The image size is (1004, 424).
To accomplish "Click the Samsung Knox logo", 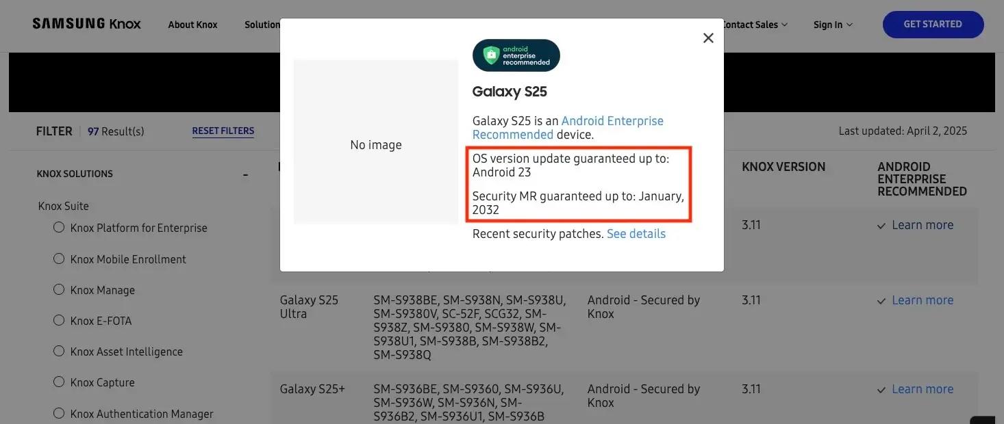I will tap(87, 24).
